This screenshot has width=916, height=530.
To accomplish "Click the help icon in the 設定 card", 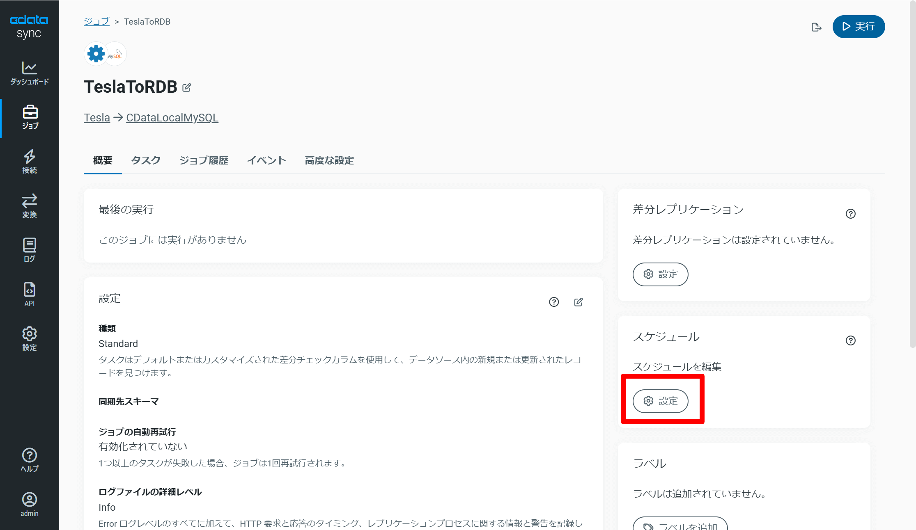I will (x=554, y=302).
